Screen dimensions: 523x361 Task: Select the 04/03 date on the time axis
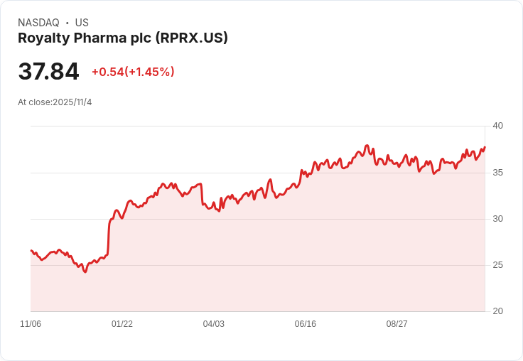[x=213, y=324]
